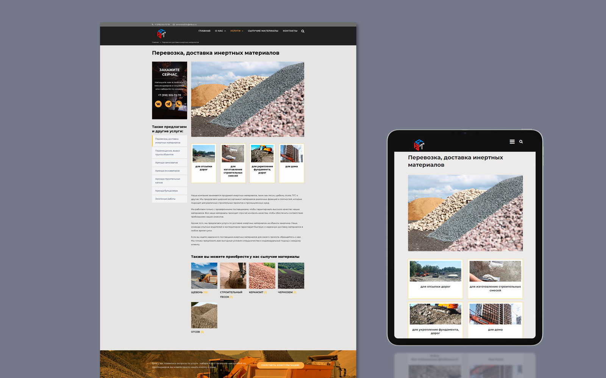Open the Telegram icon in the order banner

coord(169,104)
